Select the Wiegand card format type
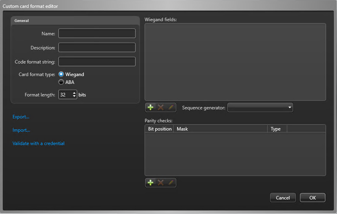Screen dimensions: 337x214 point(61,74)
